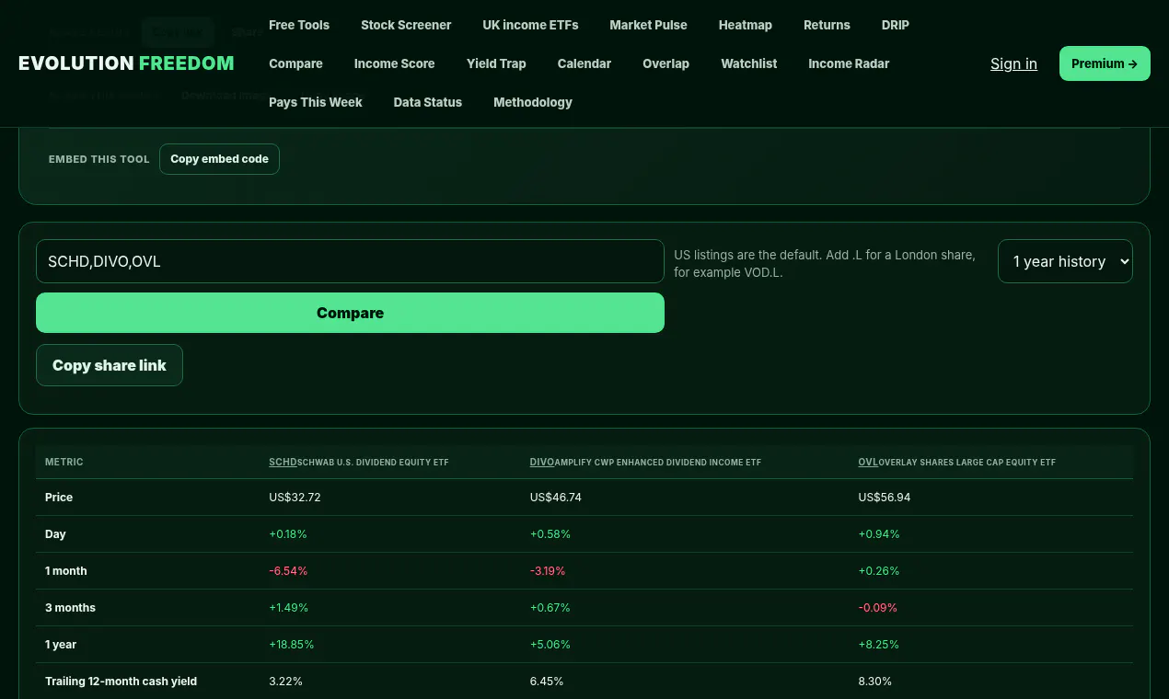This screenshot has height=699, width=1169.
Task: Click the 3 months row label
Action: point(70,608)
